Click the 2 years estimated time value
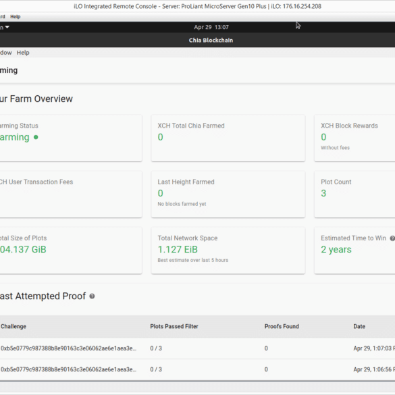The height and width of the screenshot is (395, 395). pos(336,249)
